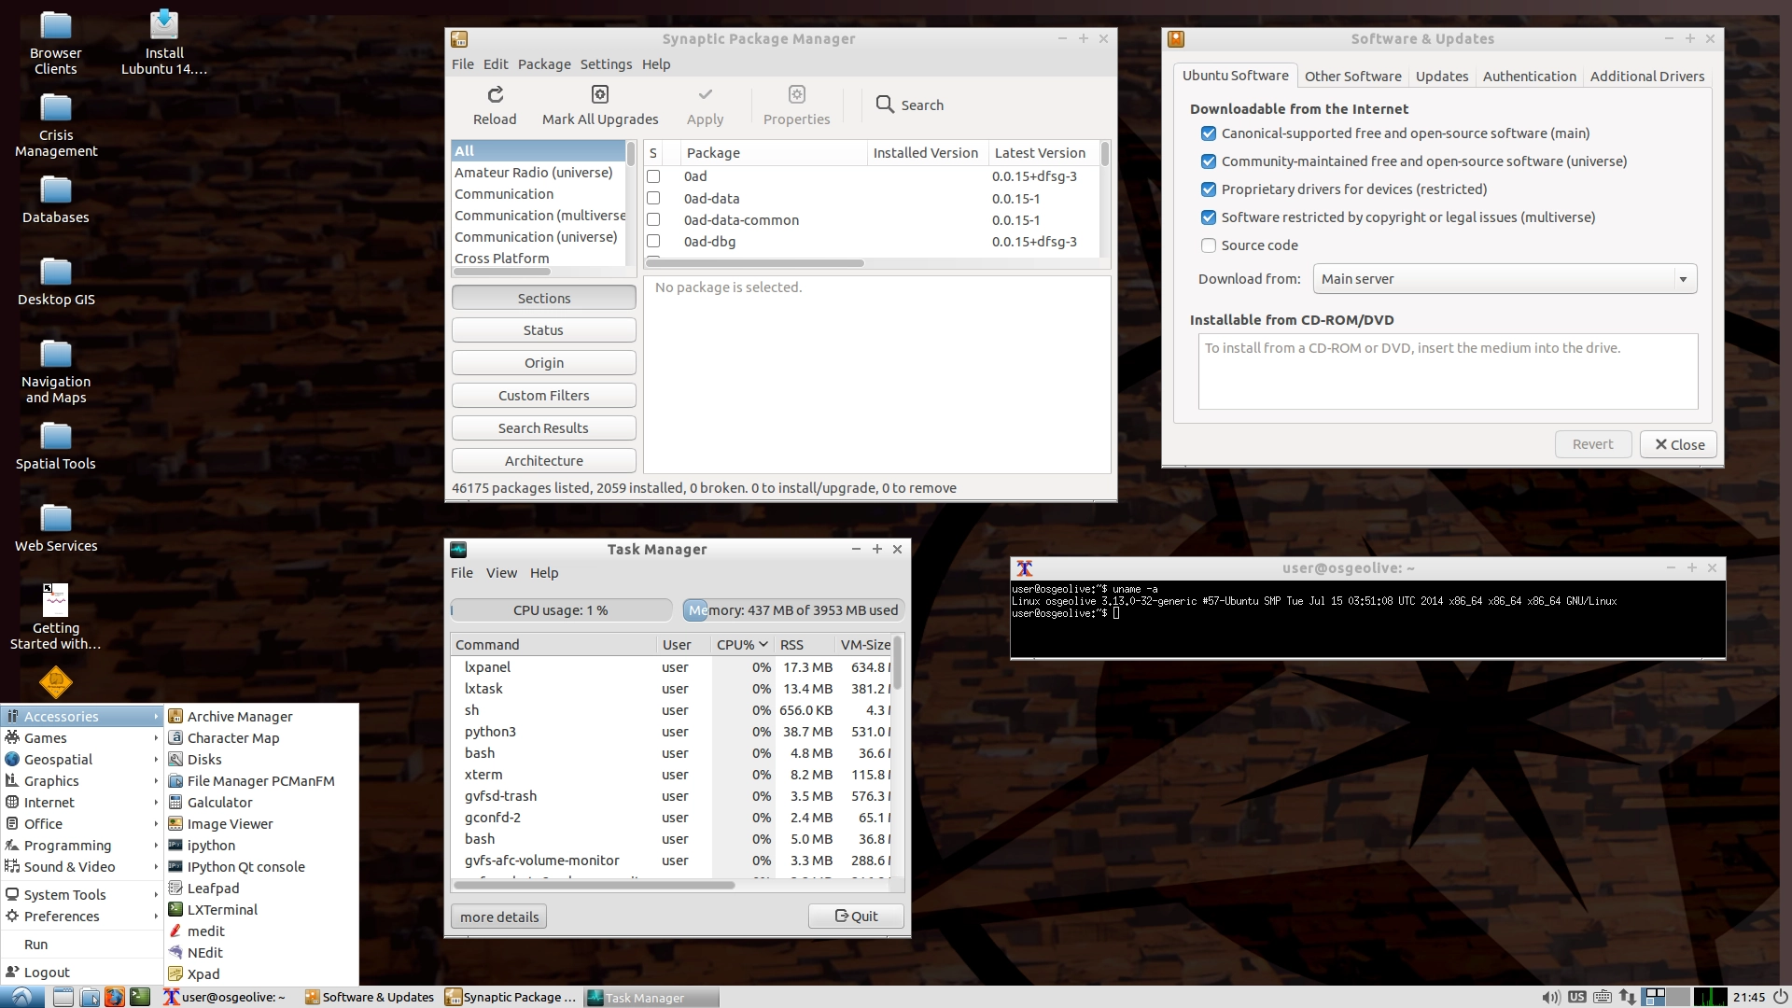The image size is (1792, 1008).
Task: Expand Internet submenu
Action: 82,802
